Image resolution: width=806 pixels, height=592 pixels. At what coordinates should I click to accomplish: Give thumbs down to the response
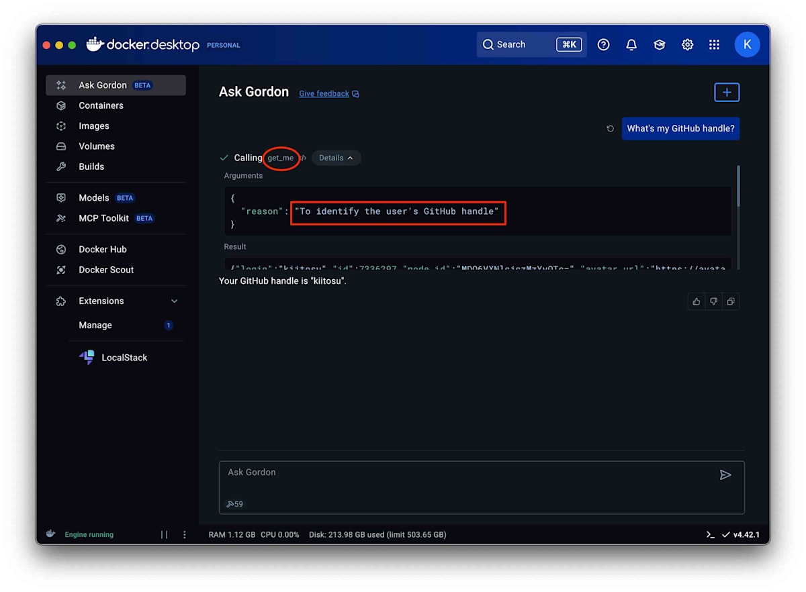(714, 302)
